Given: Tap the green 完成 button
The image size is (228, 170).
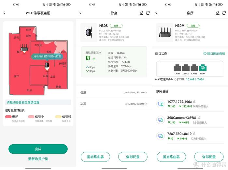Looking at the screenshot, I should point(38,149).
